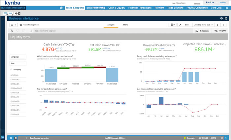Open Core Data menu
Viewport: 231px width, 140px height.
(216, 8)
